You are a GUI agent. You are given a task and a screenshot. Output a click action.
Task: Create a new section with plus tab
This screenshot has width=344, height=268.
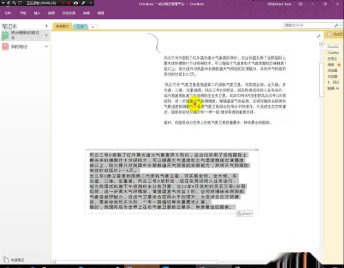pyautogui.click(x=93, y=27)
